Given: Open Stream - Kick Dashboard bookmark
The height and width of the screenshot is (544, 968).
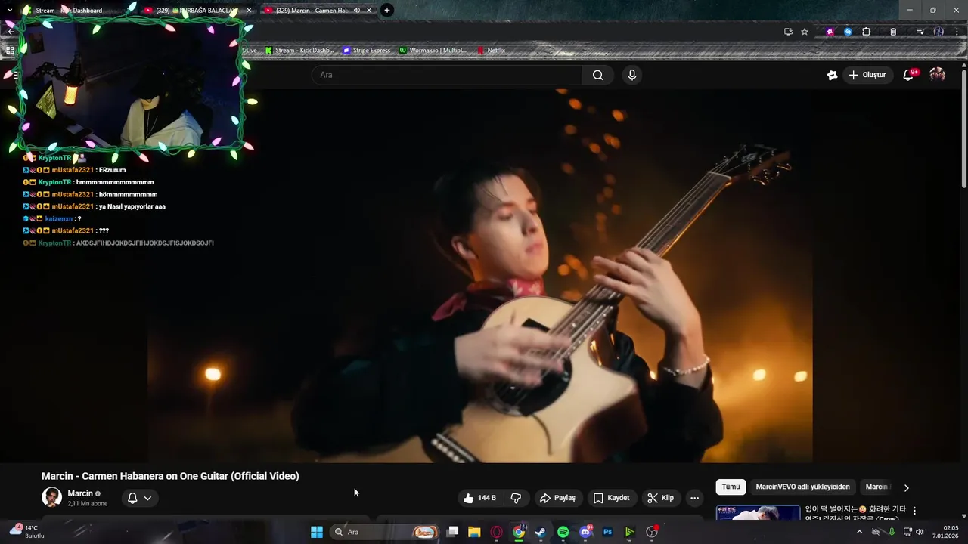Looking at the screenshot, I should coord(299,51).
